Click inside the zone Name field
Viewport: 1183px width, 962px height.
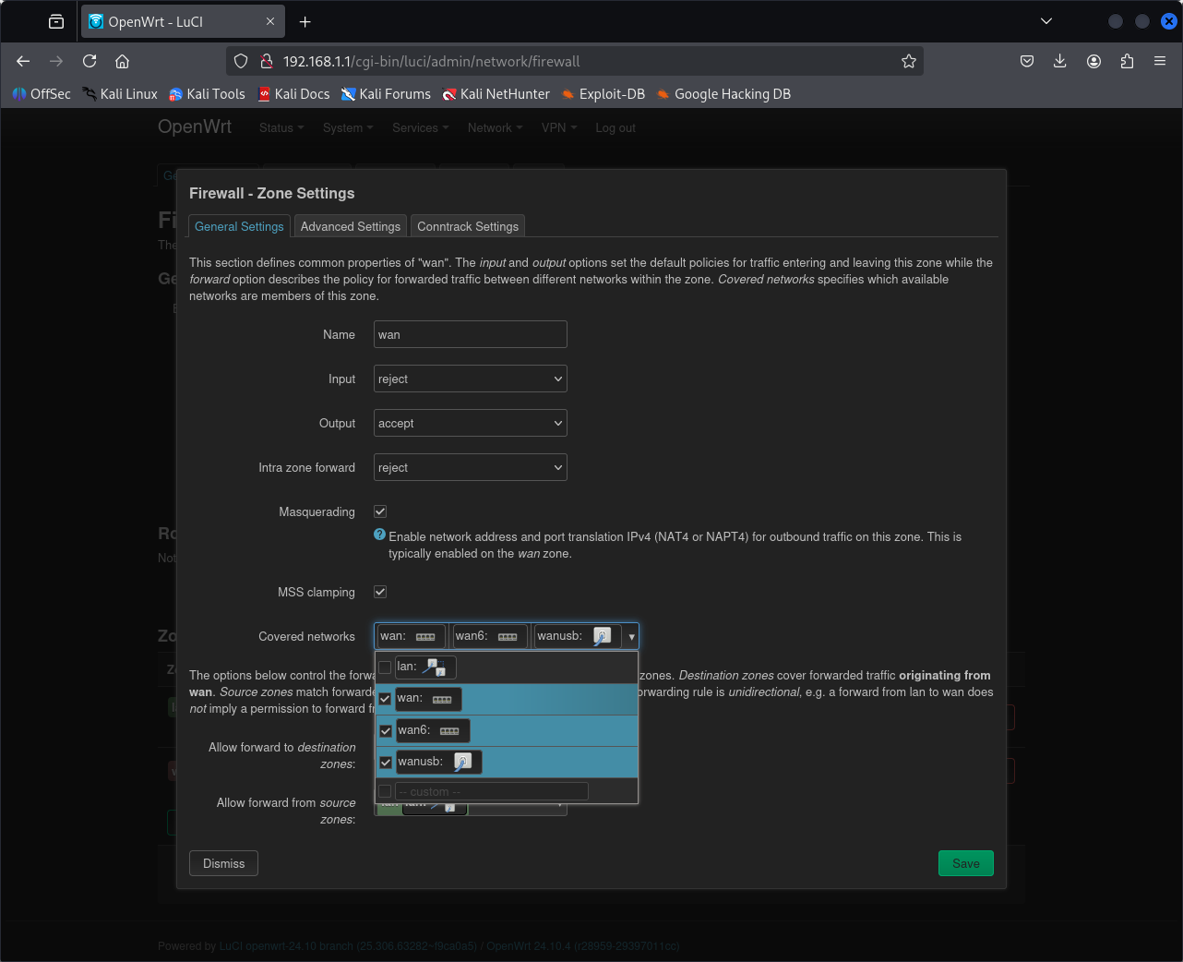(x=470, y=335)
